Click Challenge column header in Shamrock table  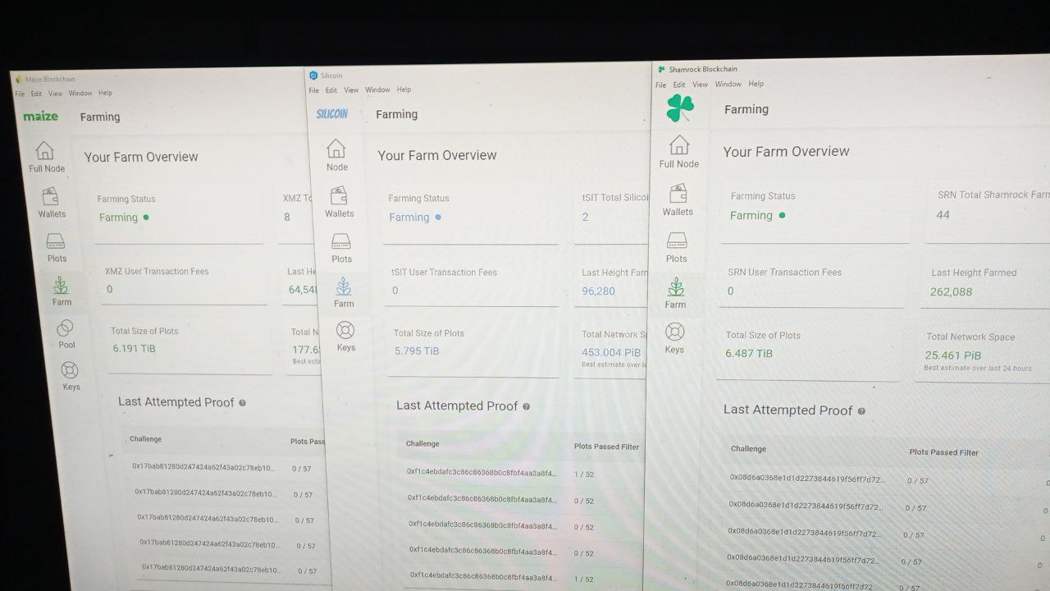pyautogui.click(x=748, y=449)
